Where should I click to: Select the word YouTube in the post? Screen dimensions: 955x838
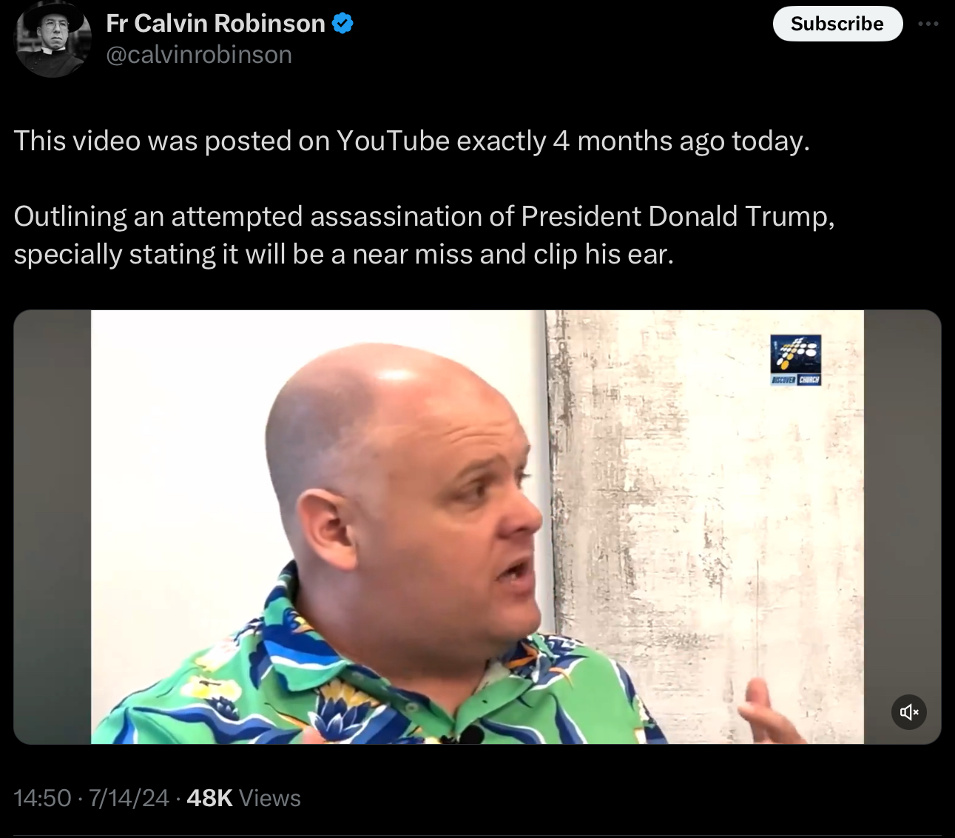393,141
